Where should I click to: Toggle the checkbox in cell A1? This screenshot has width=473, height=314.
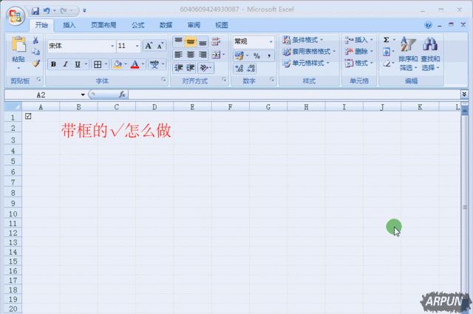click(x=29, y=117)
